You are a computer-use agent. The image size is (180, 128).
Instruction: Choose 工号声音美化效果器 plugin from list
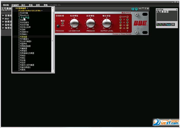click(26, 53)
